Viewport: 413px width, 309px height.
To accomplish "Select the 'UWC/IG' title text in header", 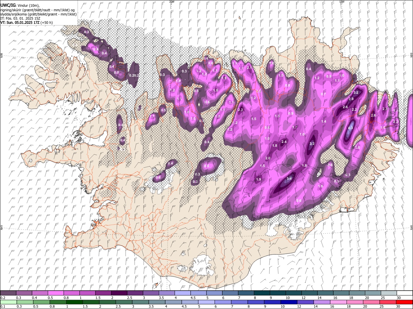I will (x=7, y=5).
